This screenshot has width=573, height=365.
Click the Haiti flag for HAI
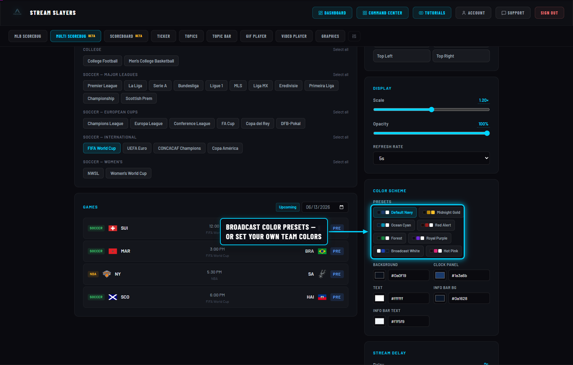[x=322, y=297]
